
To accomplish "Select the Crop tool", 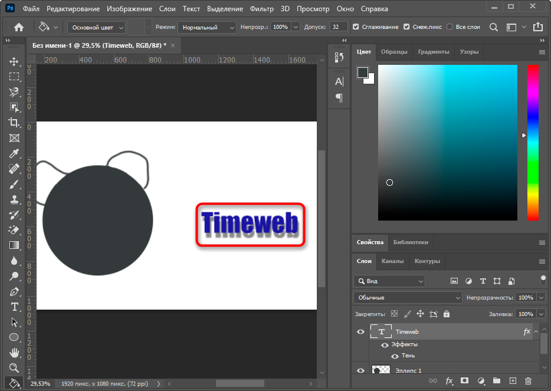I will pyautogui.click(x=14, y=123).
